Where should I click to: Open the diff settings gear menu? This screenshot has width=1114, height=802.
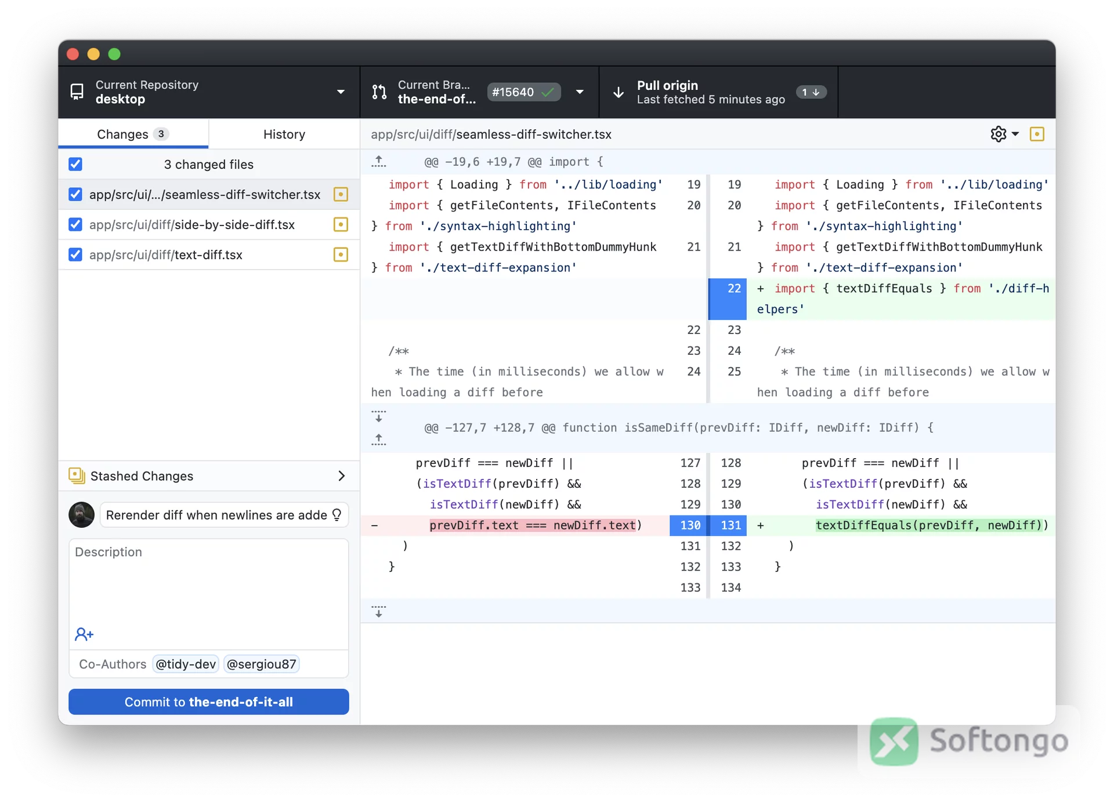point(998,134)
